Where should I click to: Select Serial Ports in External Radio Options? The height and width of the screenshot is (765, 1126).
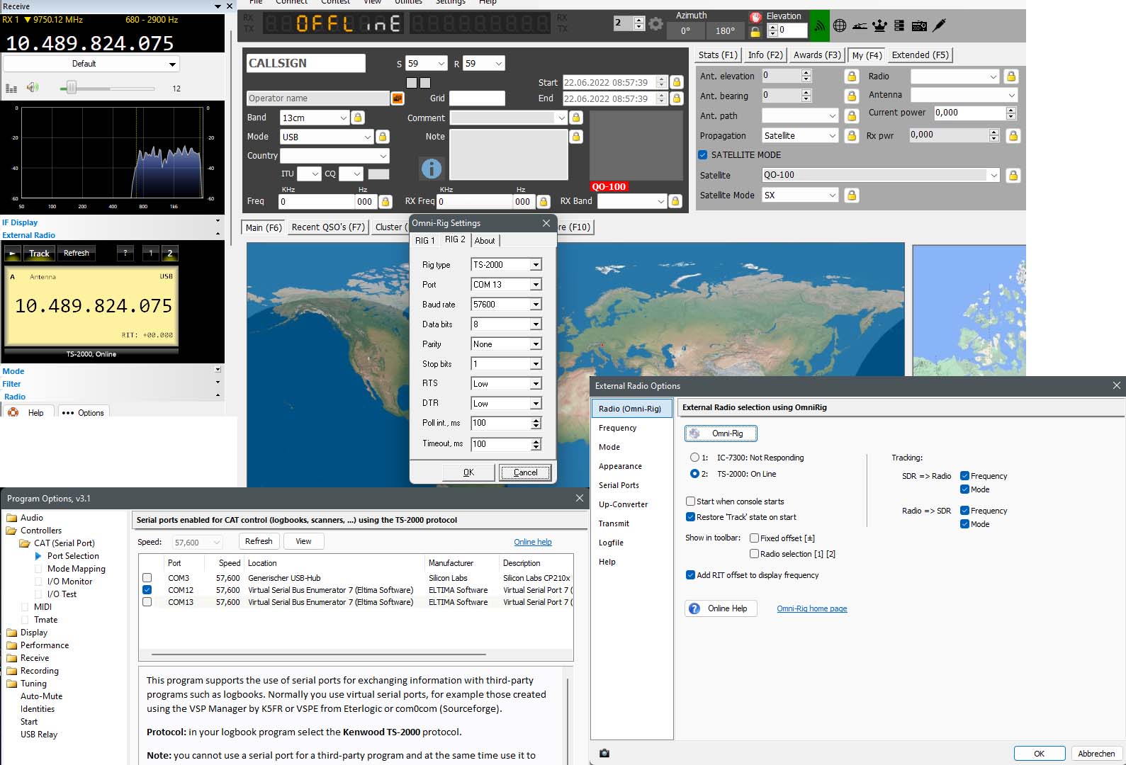click(x=619, y=485)
